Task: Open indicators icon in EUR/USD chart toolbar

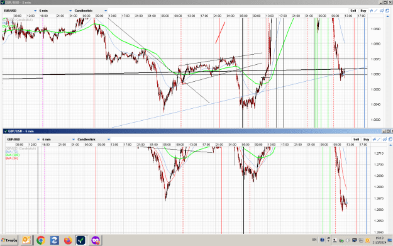Action: [x=372, y=11]
